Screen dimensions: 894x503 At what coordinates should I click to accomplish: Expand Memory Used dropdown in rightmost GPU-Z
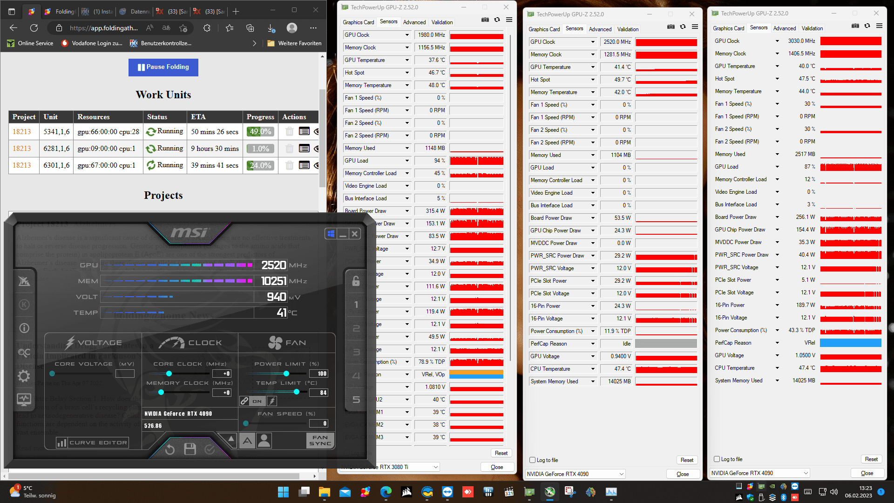click(x=777, y=154)
